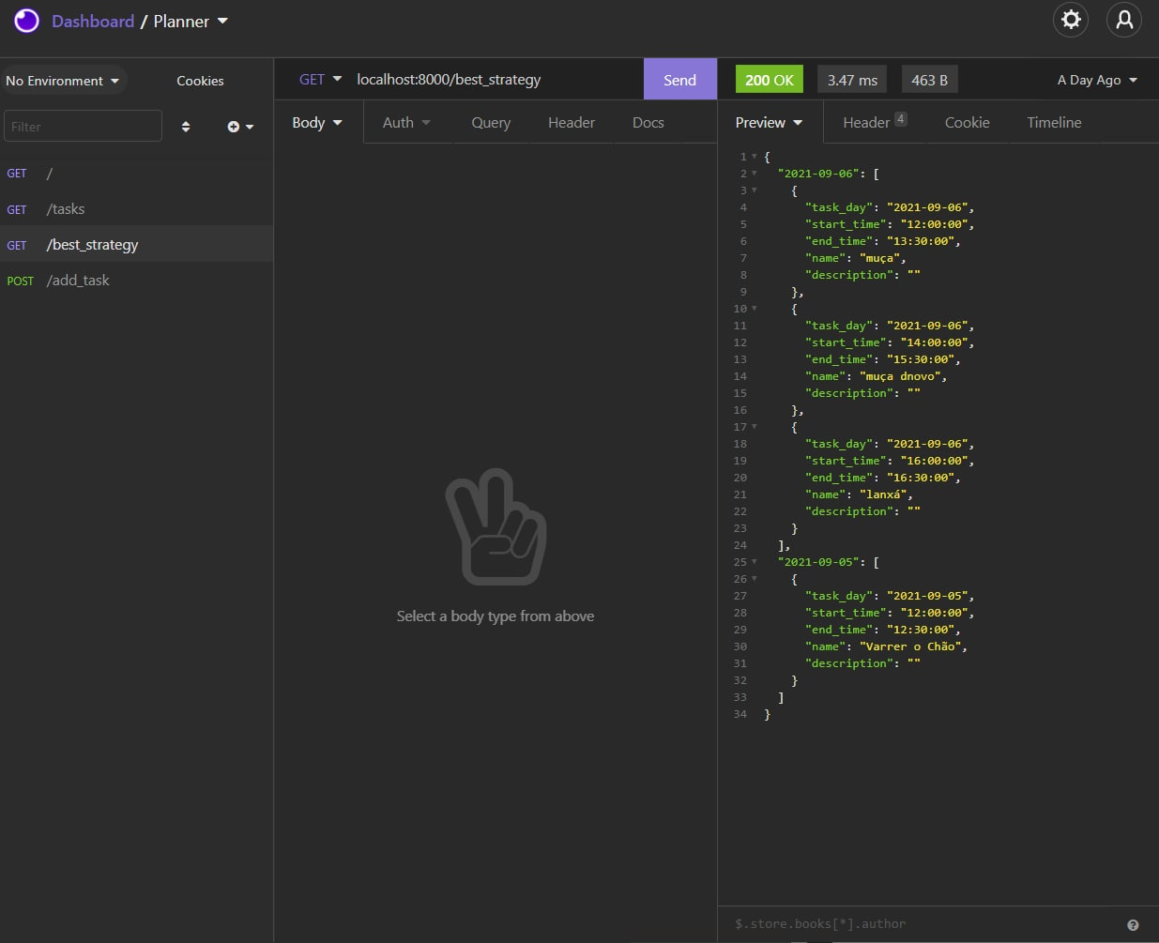The image size is (1159, 943).
Task: Open the Cookies manager
Action: [x=200, y=81]
